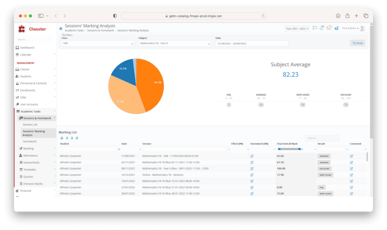Viewport: 387px width, 230px height.
Task: Click the EXCELENT result badge for 08/11/2021
Action: pos(324,168)
